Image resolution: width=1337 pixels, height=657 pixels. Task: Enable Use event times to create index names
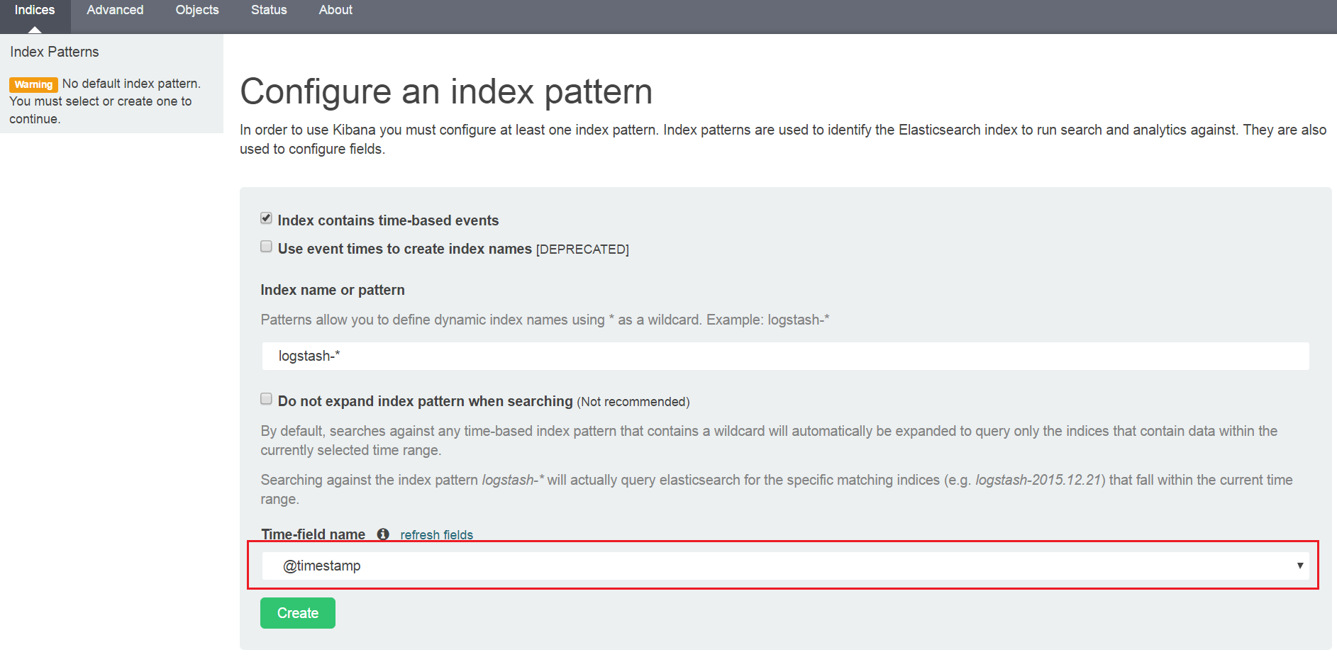[x=266, y=247]
